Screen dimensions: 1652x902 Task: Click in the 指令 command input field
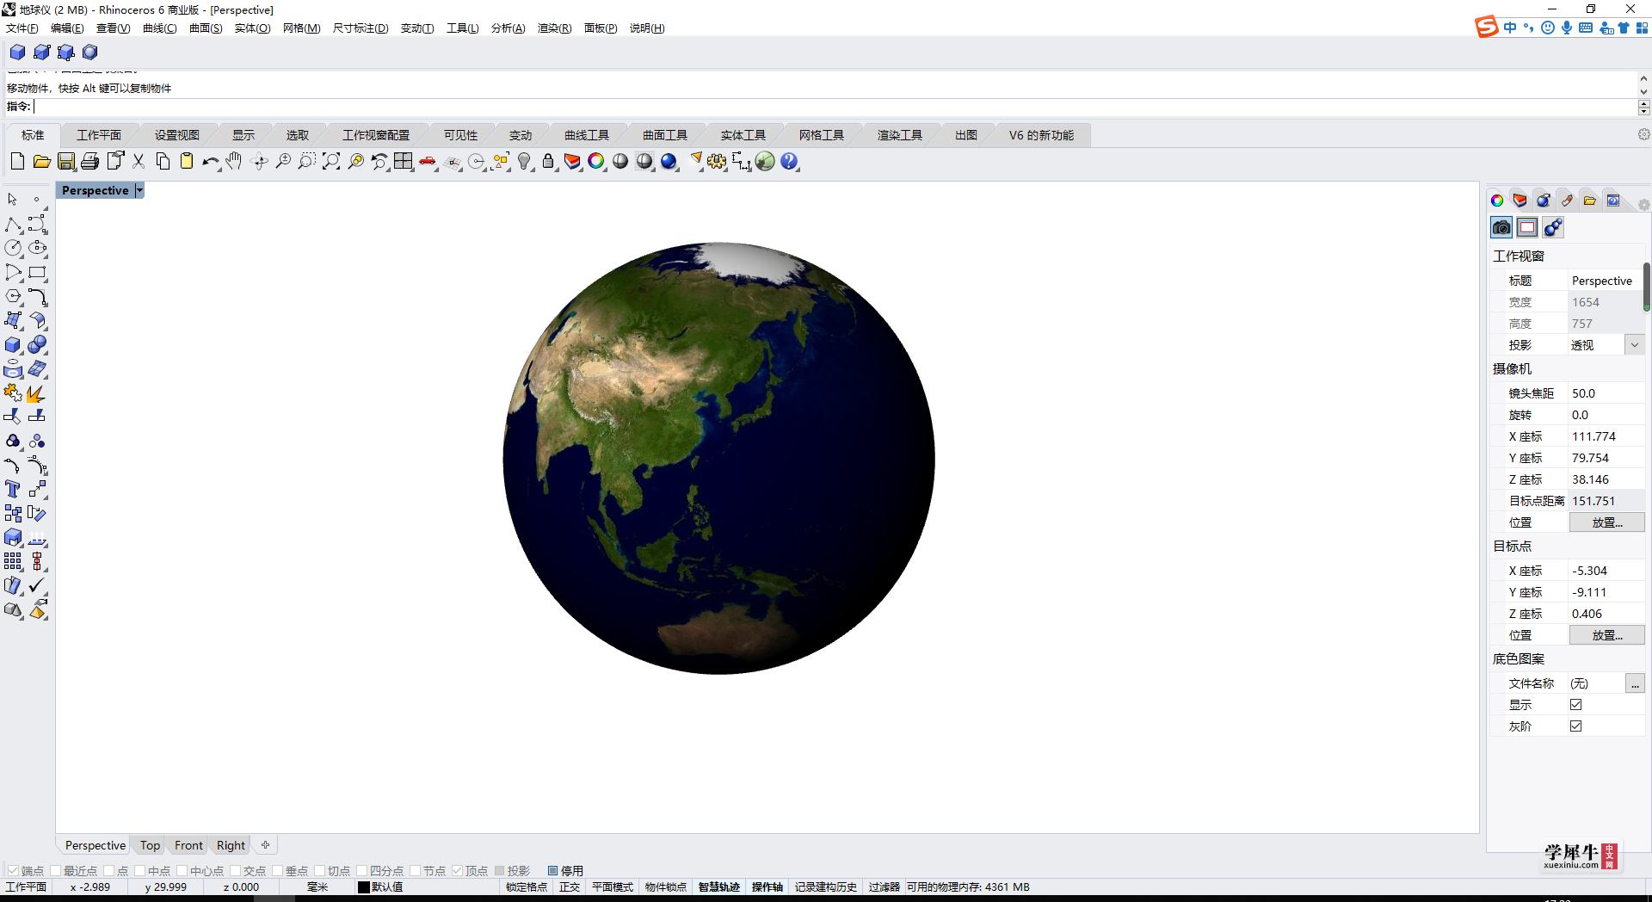point(835,107)
